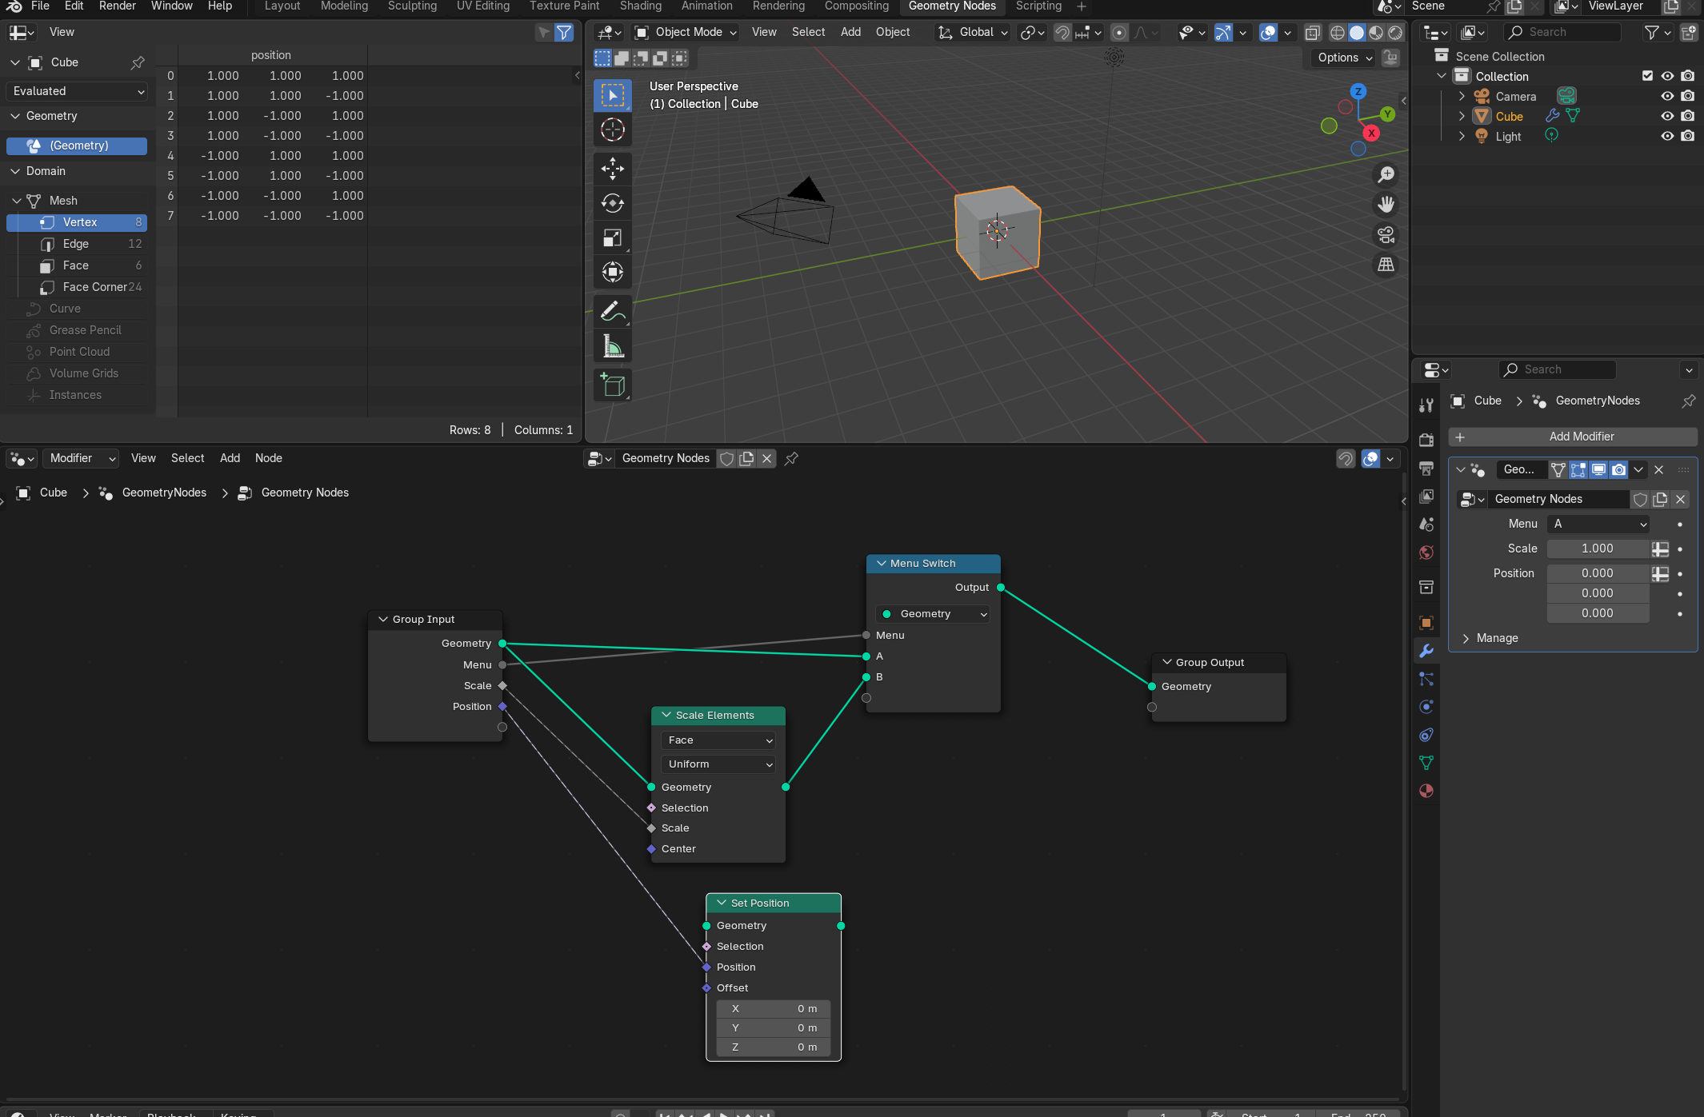Click the viewport zoom magnifier icon
1704x1117 pixels.
pos(1386,174)
